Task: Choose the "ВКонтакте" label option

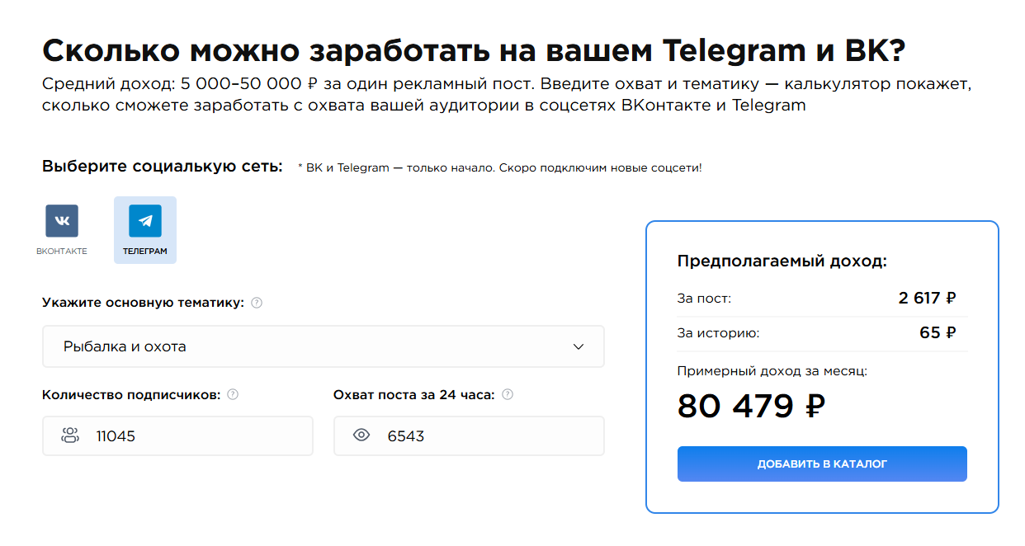Action: 62,251
